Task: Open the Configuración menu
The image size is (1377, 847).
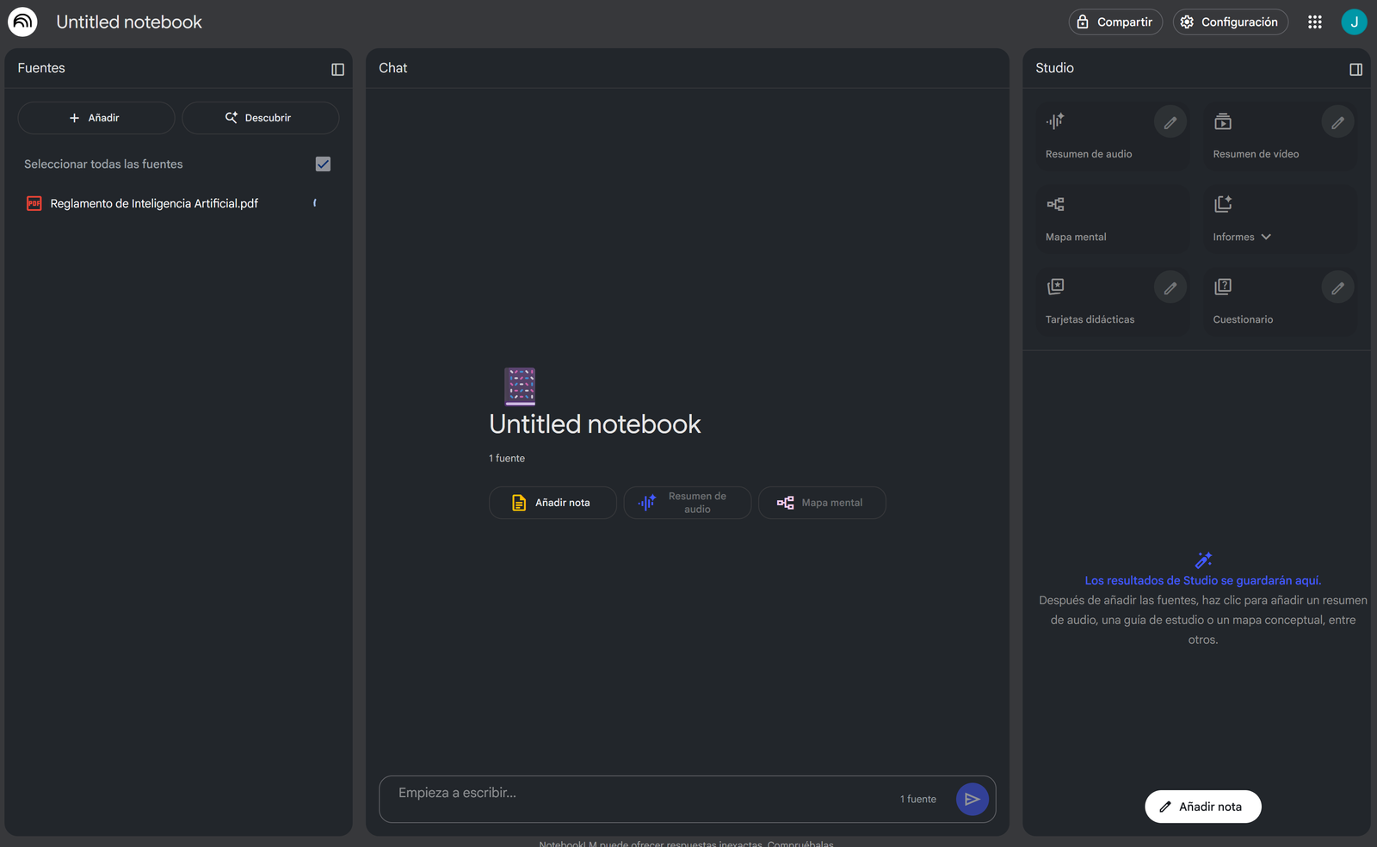Action: click(1230, 22)
